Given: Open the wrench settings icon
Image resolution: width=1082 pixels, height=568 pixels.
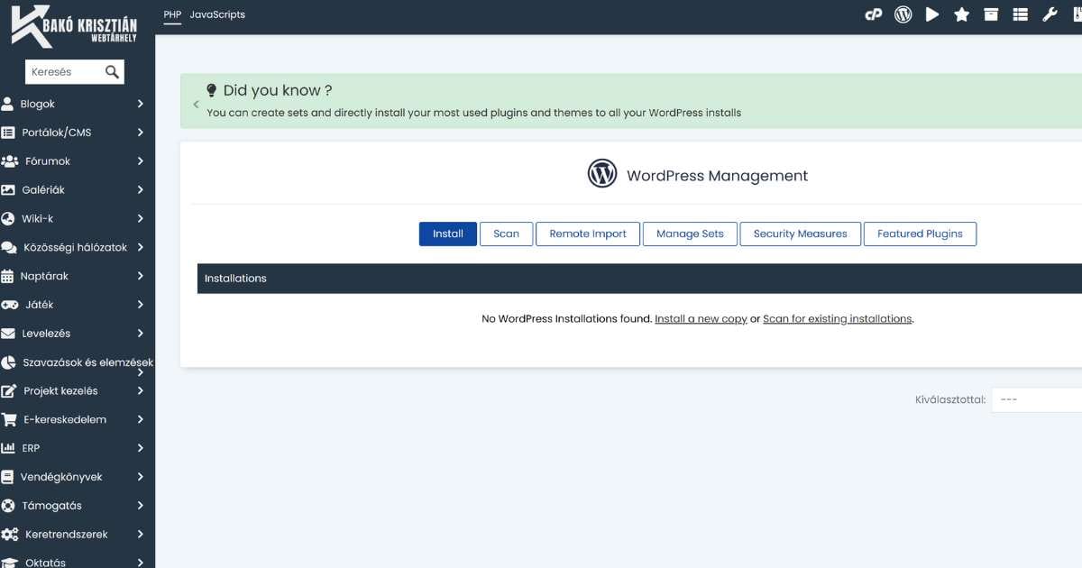Looking at the screenshot, I should click(1050, 14).
